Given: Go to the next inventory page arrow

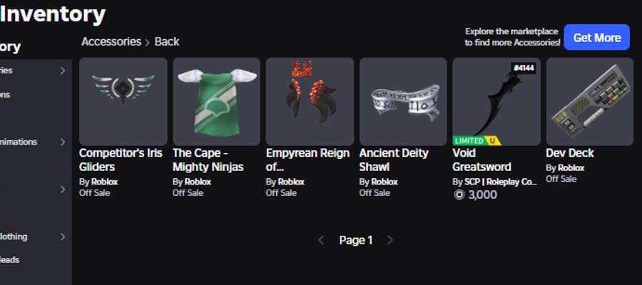Looking at the screenshot, I should 390,240.
